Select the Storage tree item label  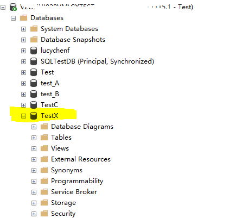(63, 203)
